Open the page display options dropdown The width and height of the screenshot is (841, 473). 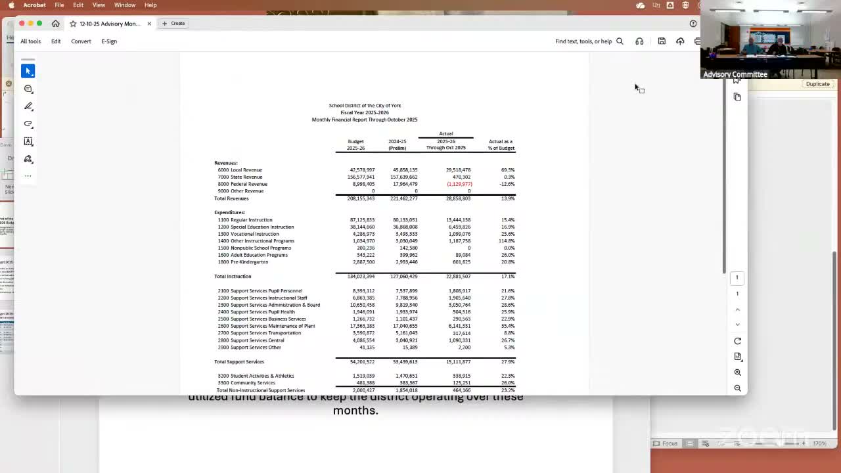point(737,356)
